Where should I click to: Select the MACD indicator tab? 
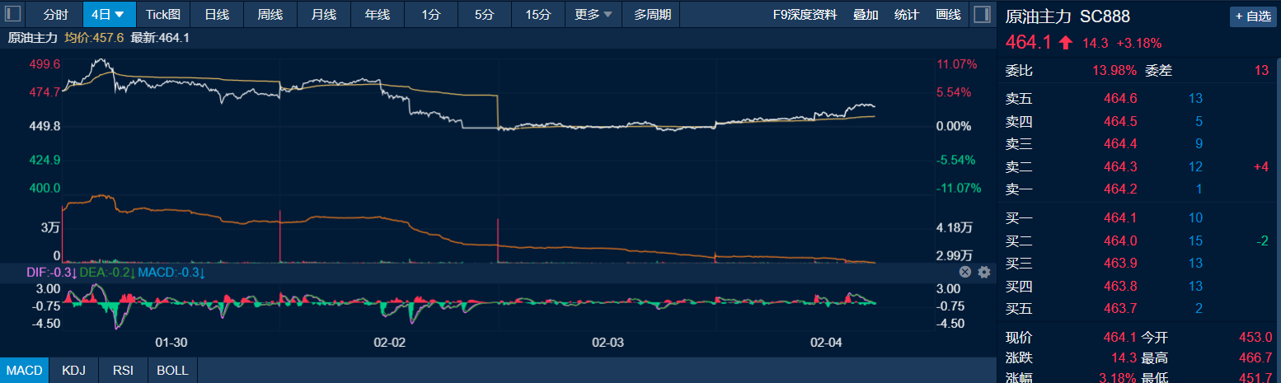[x=25, y=371]
